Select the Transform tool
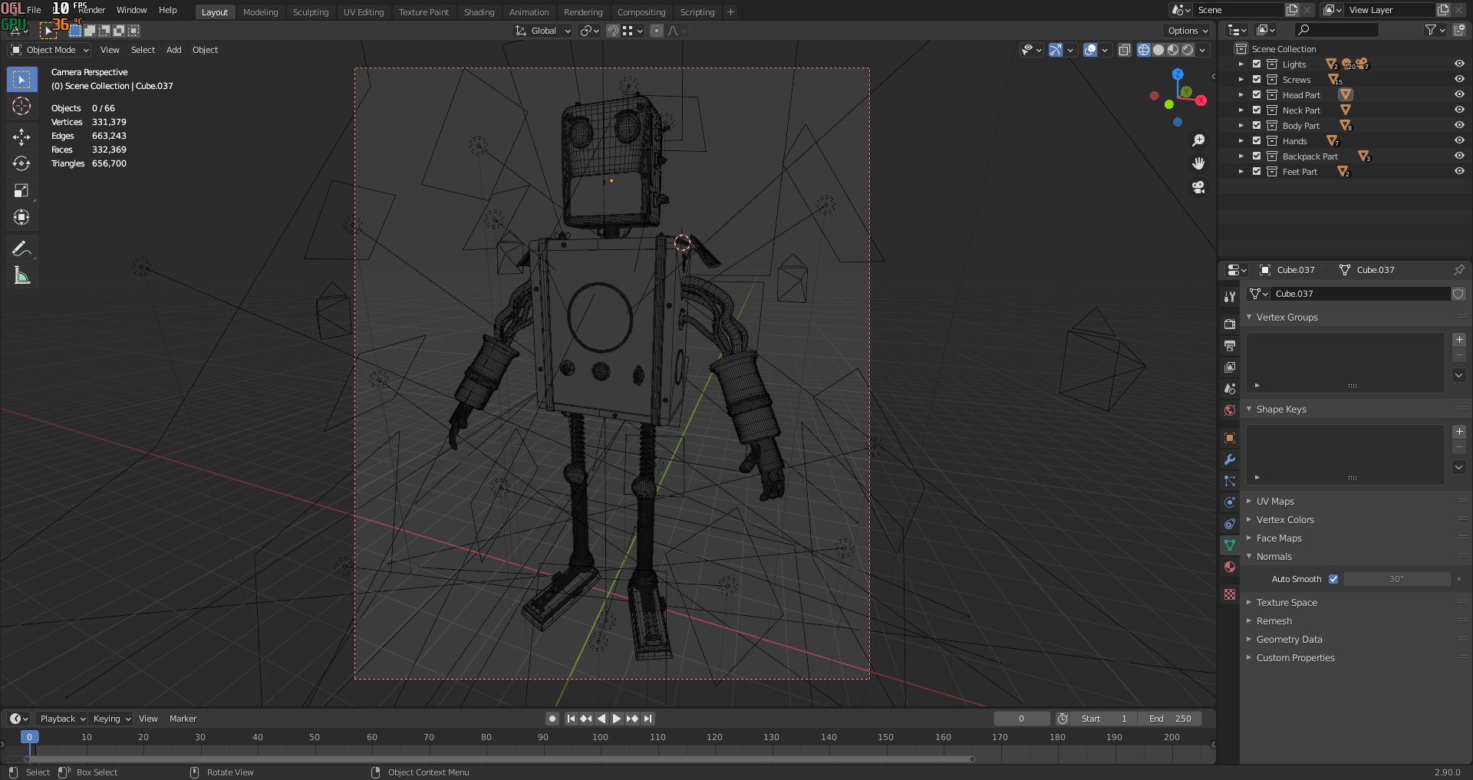 (21, 217)
